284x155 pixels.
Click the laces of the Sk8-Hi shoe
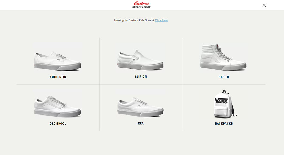click(x=222, y=53)
